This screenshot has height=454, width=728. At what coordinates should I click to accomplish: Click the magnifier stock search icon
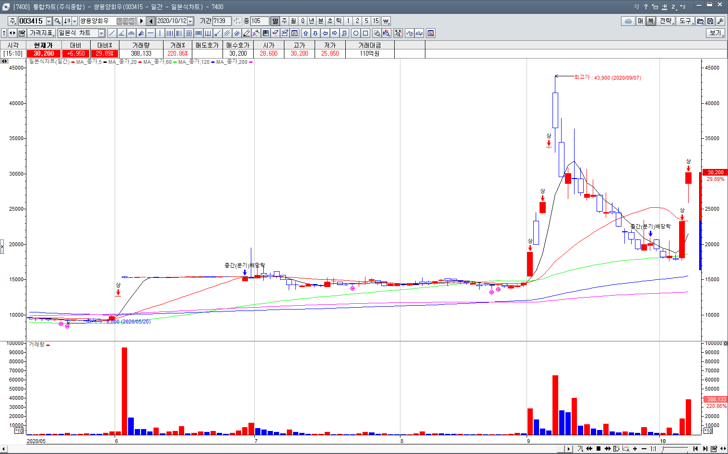pos(58,21)
